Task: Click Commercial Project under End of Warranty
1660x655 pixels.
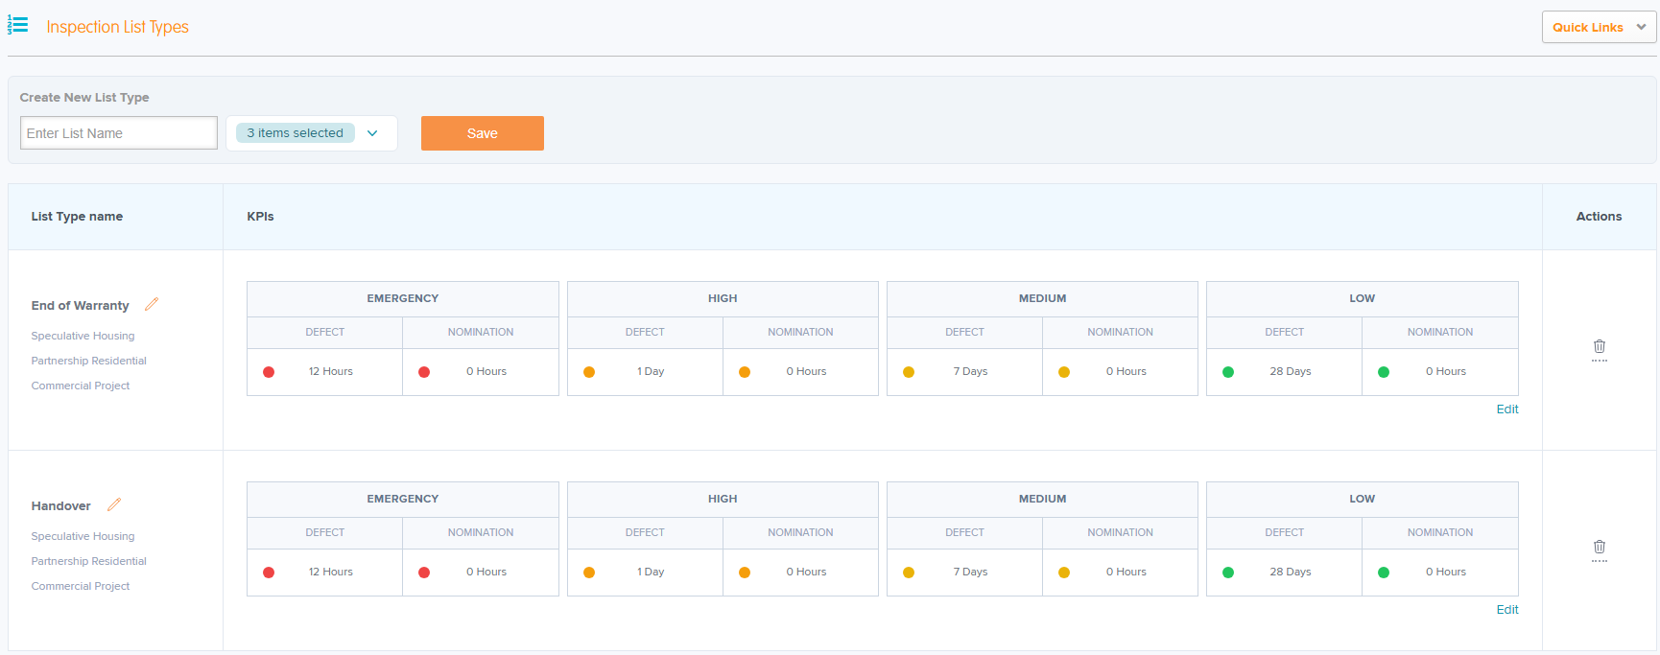Action: pyautogui.click(x=80, y=386)
